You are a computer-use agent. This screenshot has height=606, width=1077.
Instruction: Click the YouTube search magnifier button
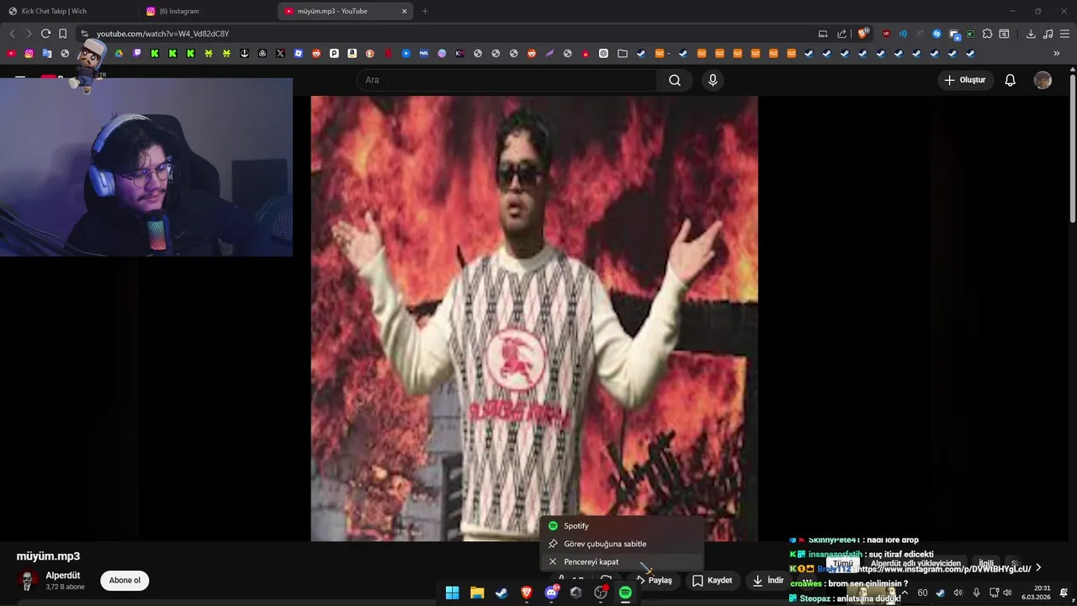coord(675,80)
